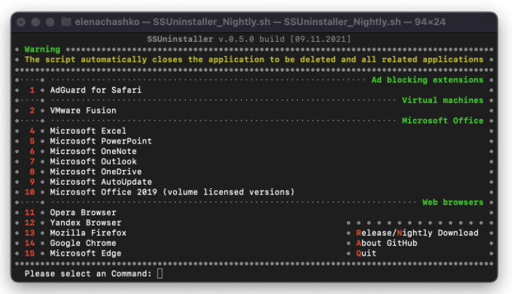Close the terminal window
512x294 pixels.
[x=21, y=22]
